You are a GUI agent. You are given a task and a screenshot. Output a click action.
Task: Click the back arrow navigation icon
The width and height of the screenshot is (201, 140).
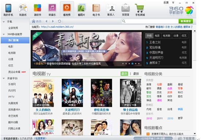click(46, 21)
